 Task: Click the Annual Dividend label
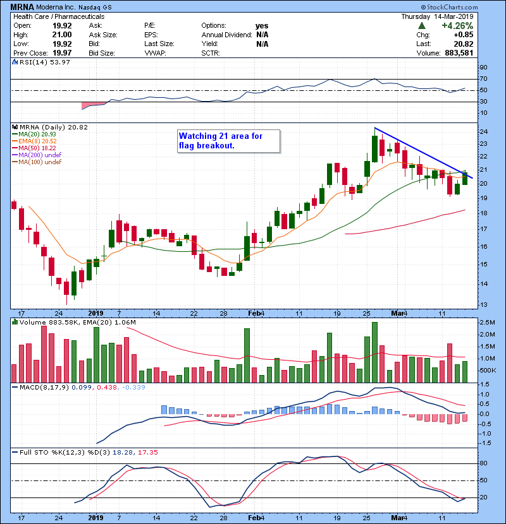226,35
